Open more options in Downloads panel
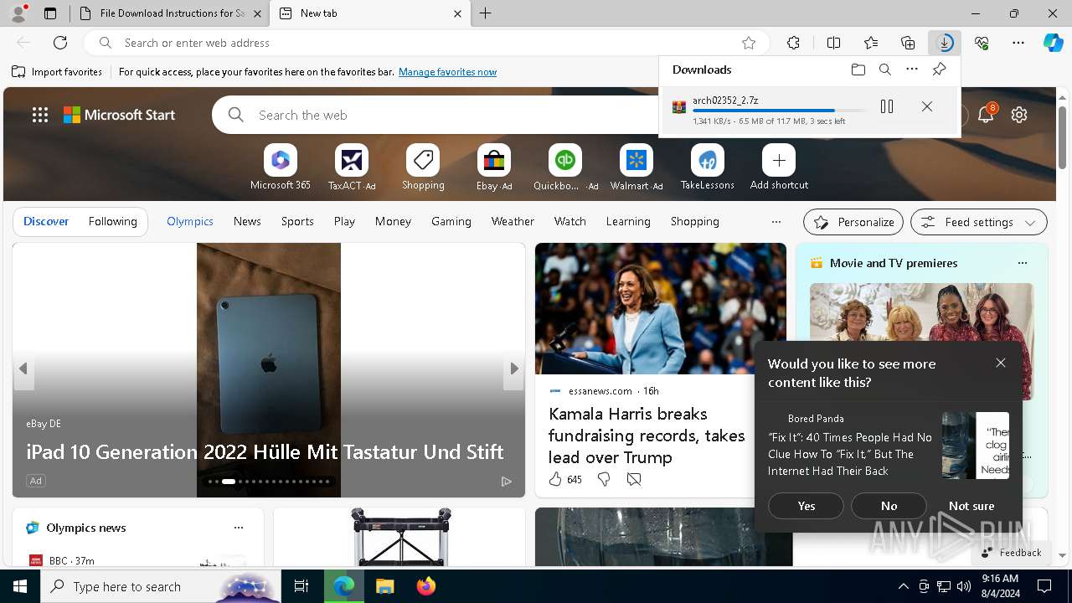 pyautogui.click(x=912, y=70)
